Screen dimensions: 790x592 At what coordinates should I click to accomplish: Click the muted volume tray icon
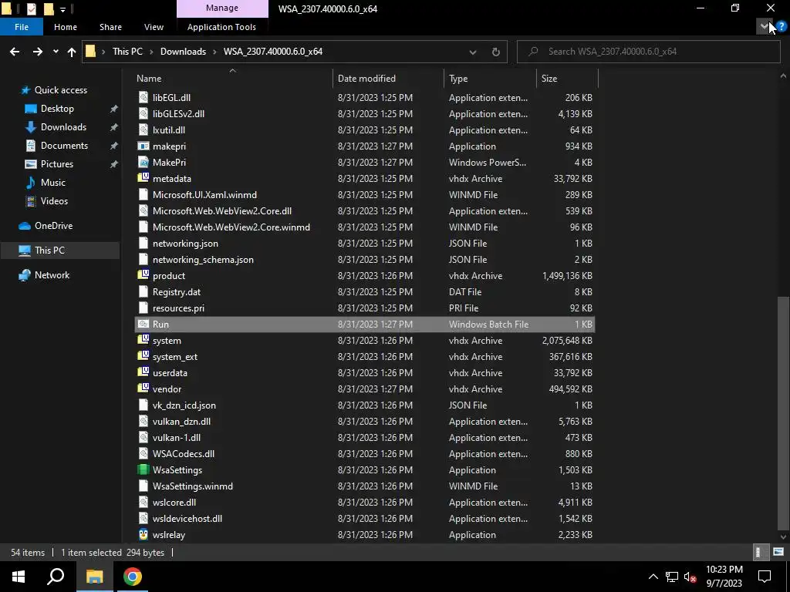(690, 577)
